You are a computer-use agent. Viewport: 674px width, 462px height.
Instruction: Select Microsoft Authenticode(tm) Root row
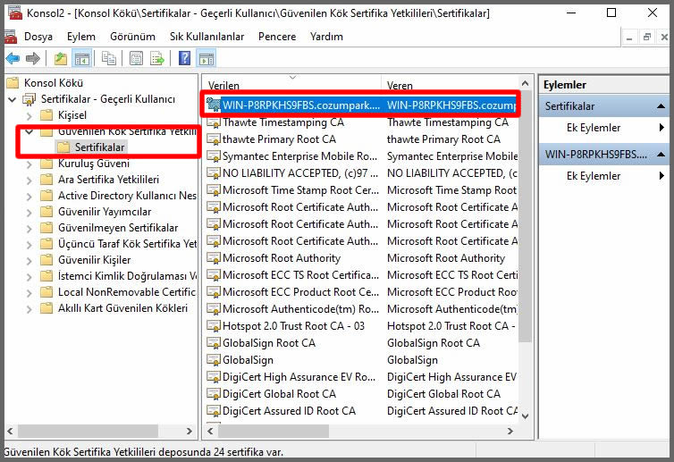361,309
